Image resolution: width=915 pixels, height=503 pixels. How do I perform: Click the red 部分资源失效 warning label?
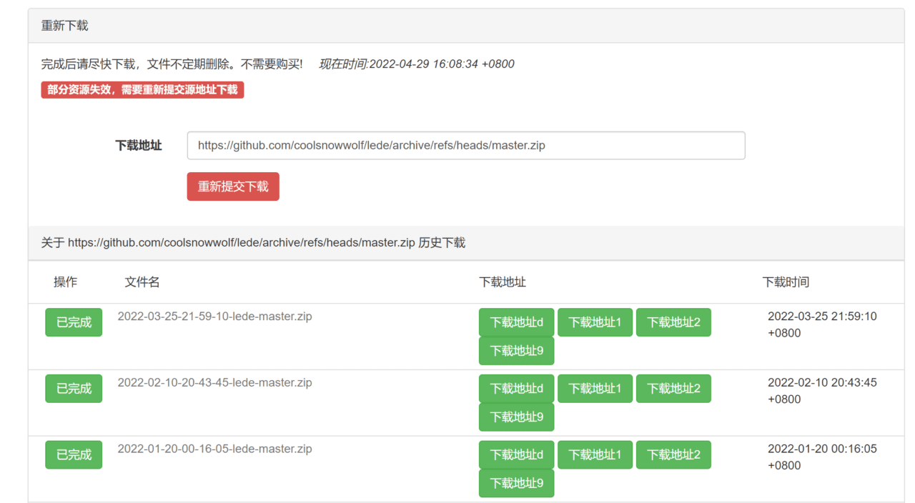coord(142,90)
